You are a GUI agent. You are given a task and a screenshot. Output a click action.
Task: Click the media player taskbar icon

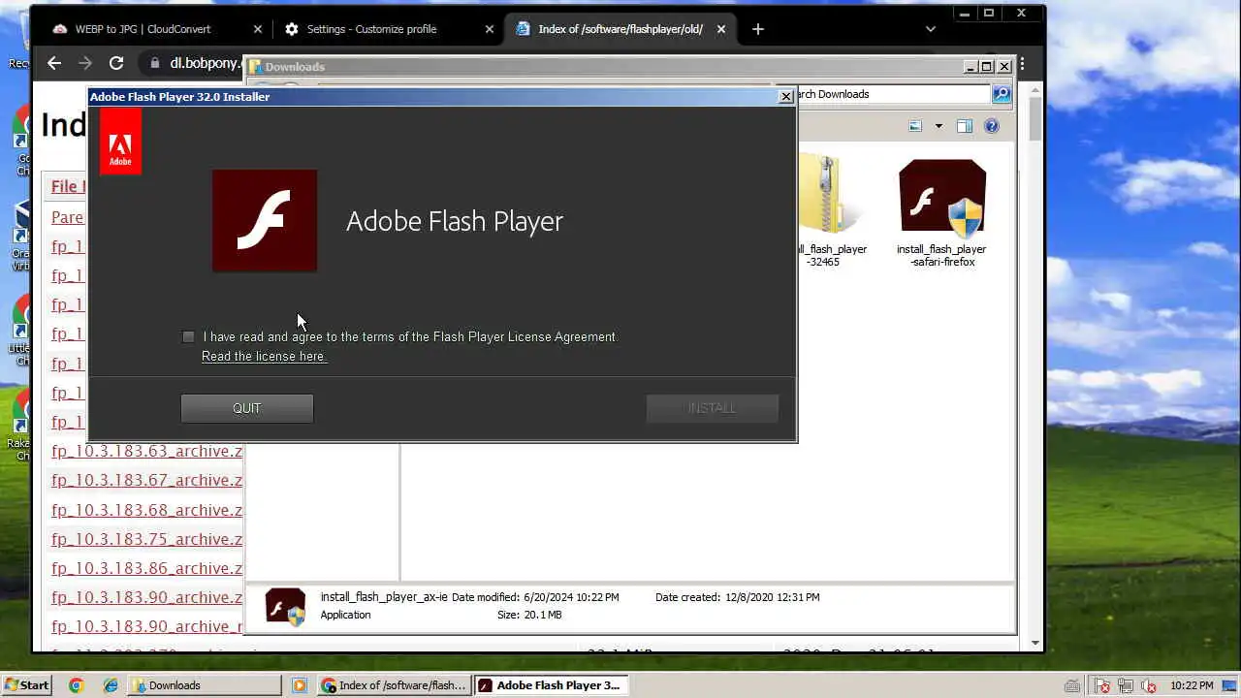point(300,685)
